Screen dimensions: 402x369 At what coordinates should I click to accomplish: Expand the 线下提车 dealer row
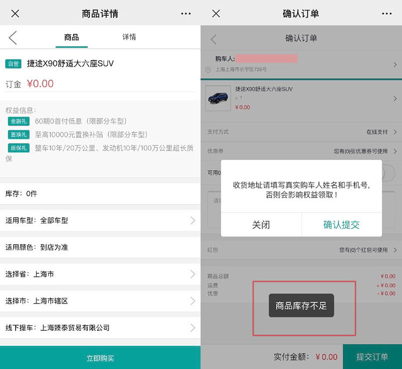[x=100, y=328]
